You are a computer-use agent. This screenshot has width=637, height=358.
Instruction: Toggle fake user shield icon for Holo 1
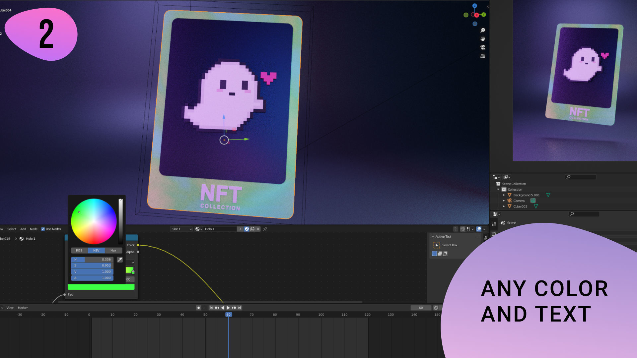[x=247, y=229]
